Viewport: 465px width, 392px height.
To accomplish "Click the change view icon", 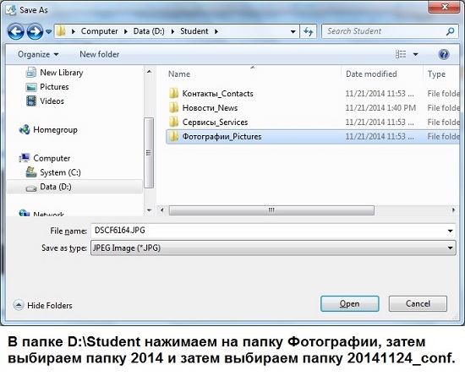I will point(401,54).
